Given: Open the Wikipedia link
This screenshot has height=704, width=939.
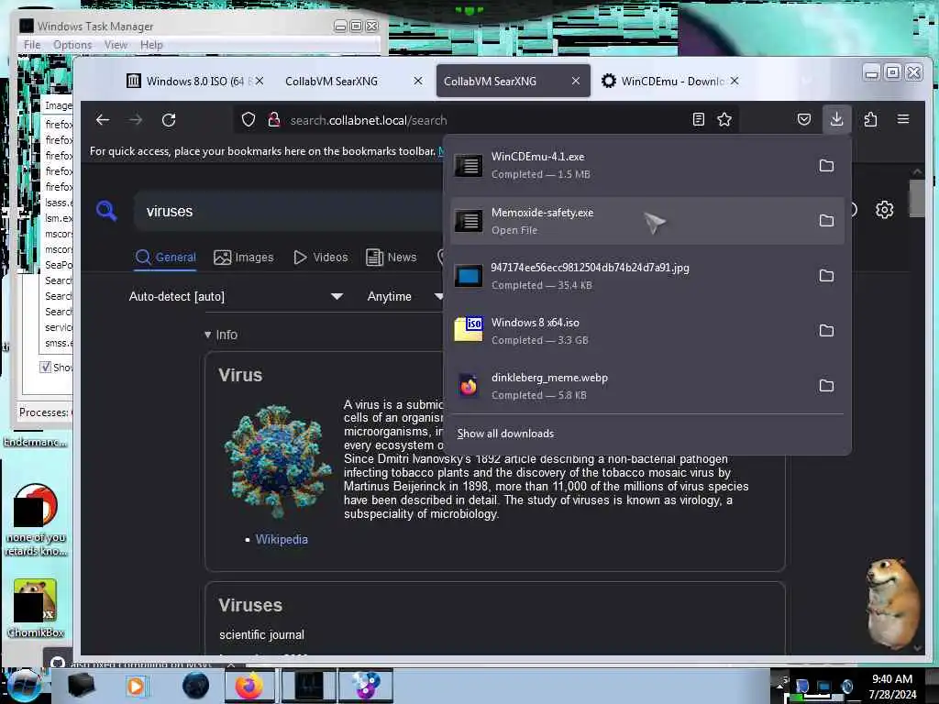Looking at the screenshot, I should [x=282, y=539].
